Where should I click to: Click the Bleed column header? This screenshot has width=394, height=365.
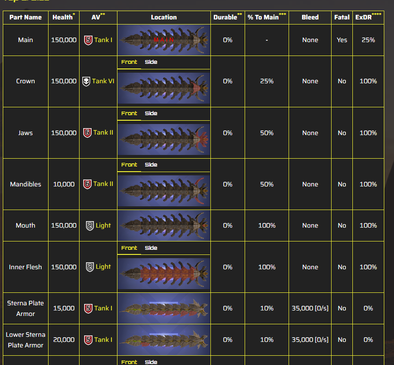pyautogui.click(x=310, y=17)
